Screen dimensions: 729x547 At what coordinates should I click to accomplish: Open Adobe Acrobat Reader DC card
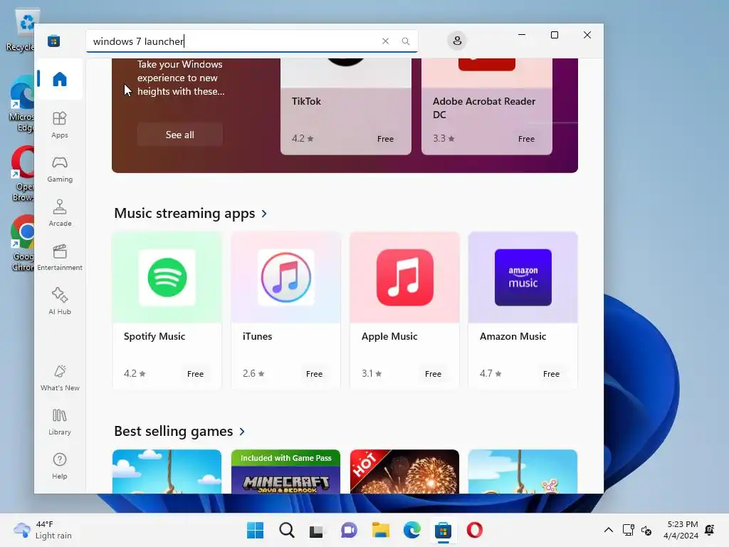[487, 107]
